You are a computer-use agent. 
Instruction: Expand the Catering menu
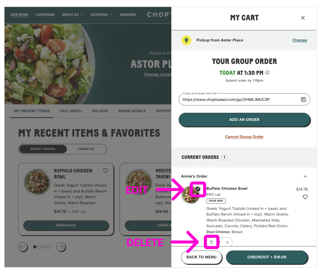coord(101,15)
